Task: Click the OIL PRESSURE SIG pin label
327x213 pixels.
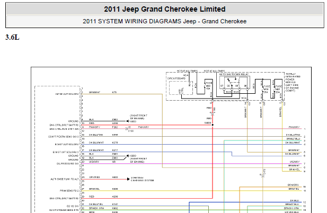Action: click(67, 164)
